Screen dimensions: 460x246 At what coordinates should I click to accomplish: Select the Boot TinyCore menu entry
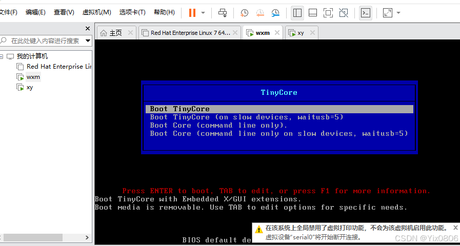coord(279,109)
